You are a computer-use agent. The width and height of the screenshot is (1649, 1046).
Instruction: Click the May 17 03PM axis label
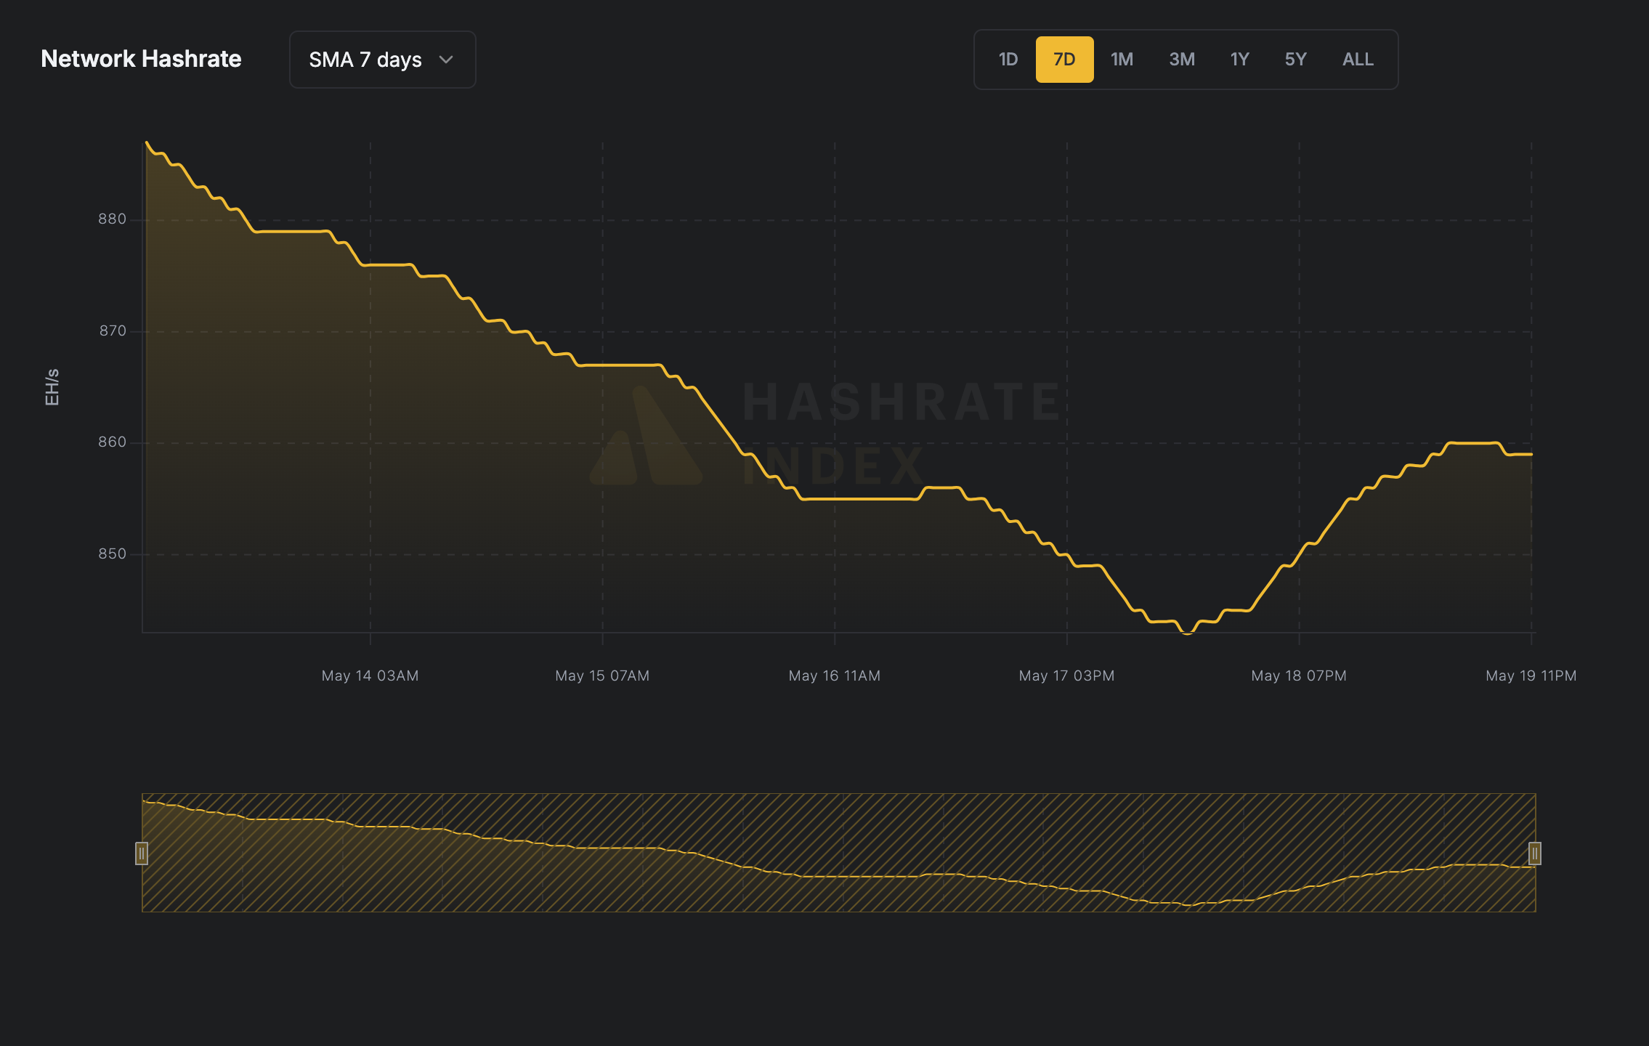coord(1066,676)
